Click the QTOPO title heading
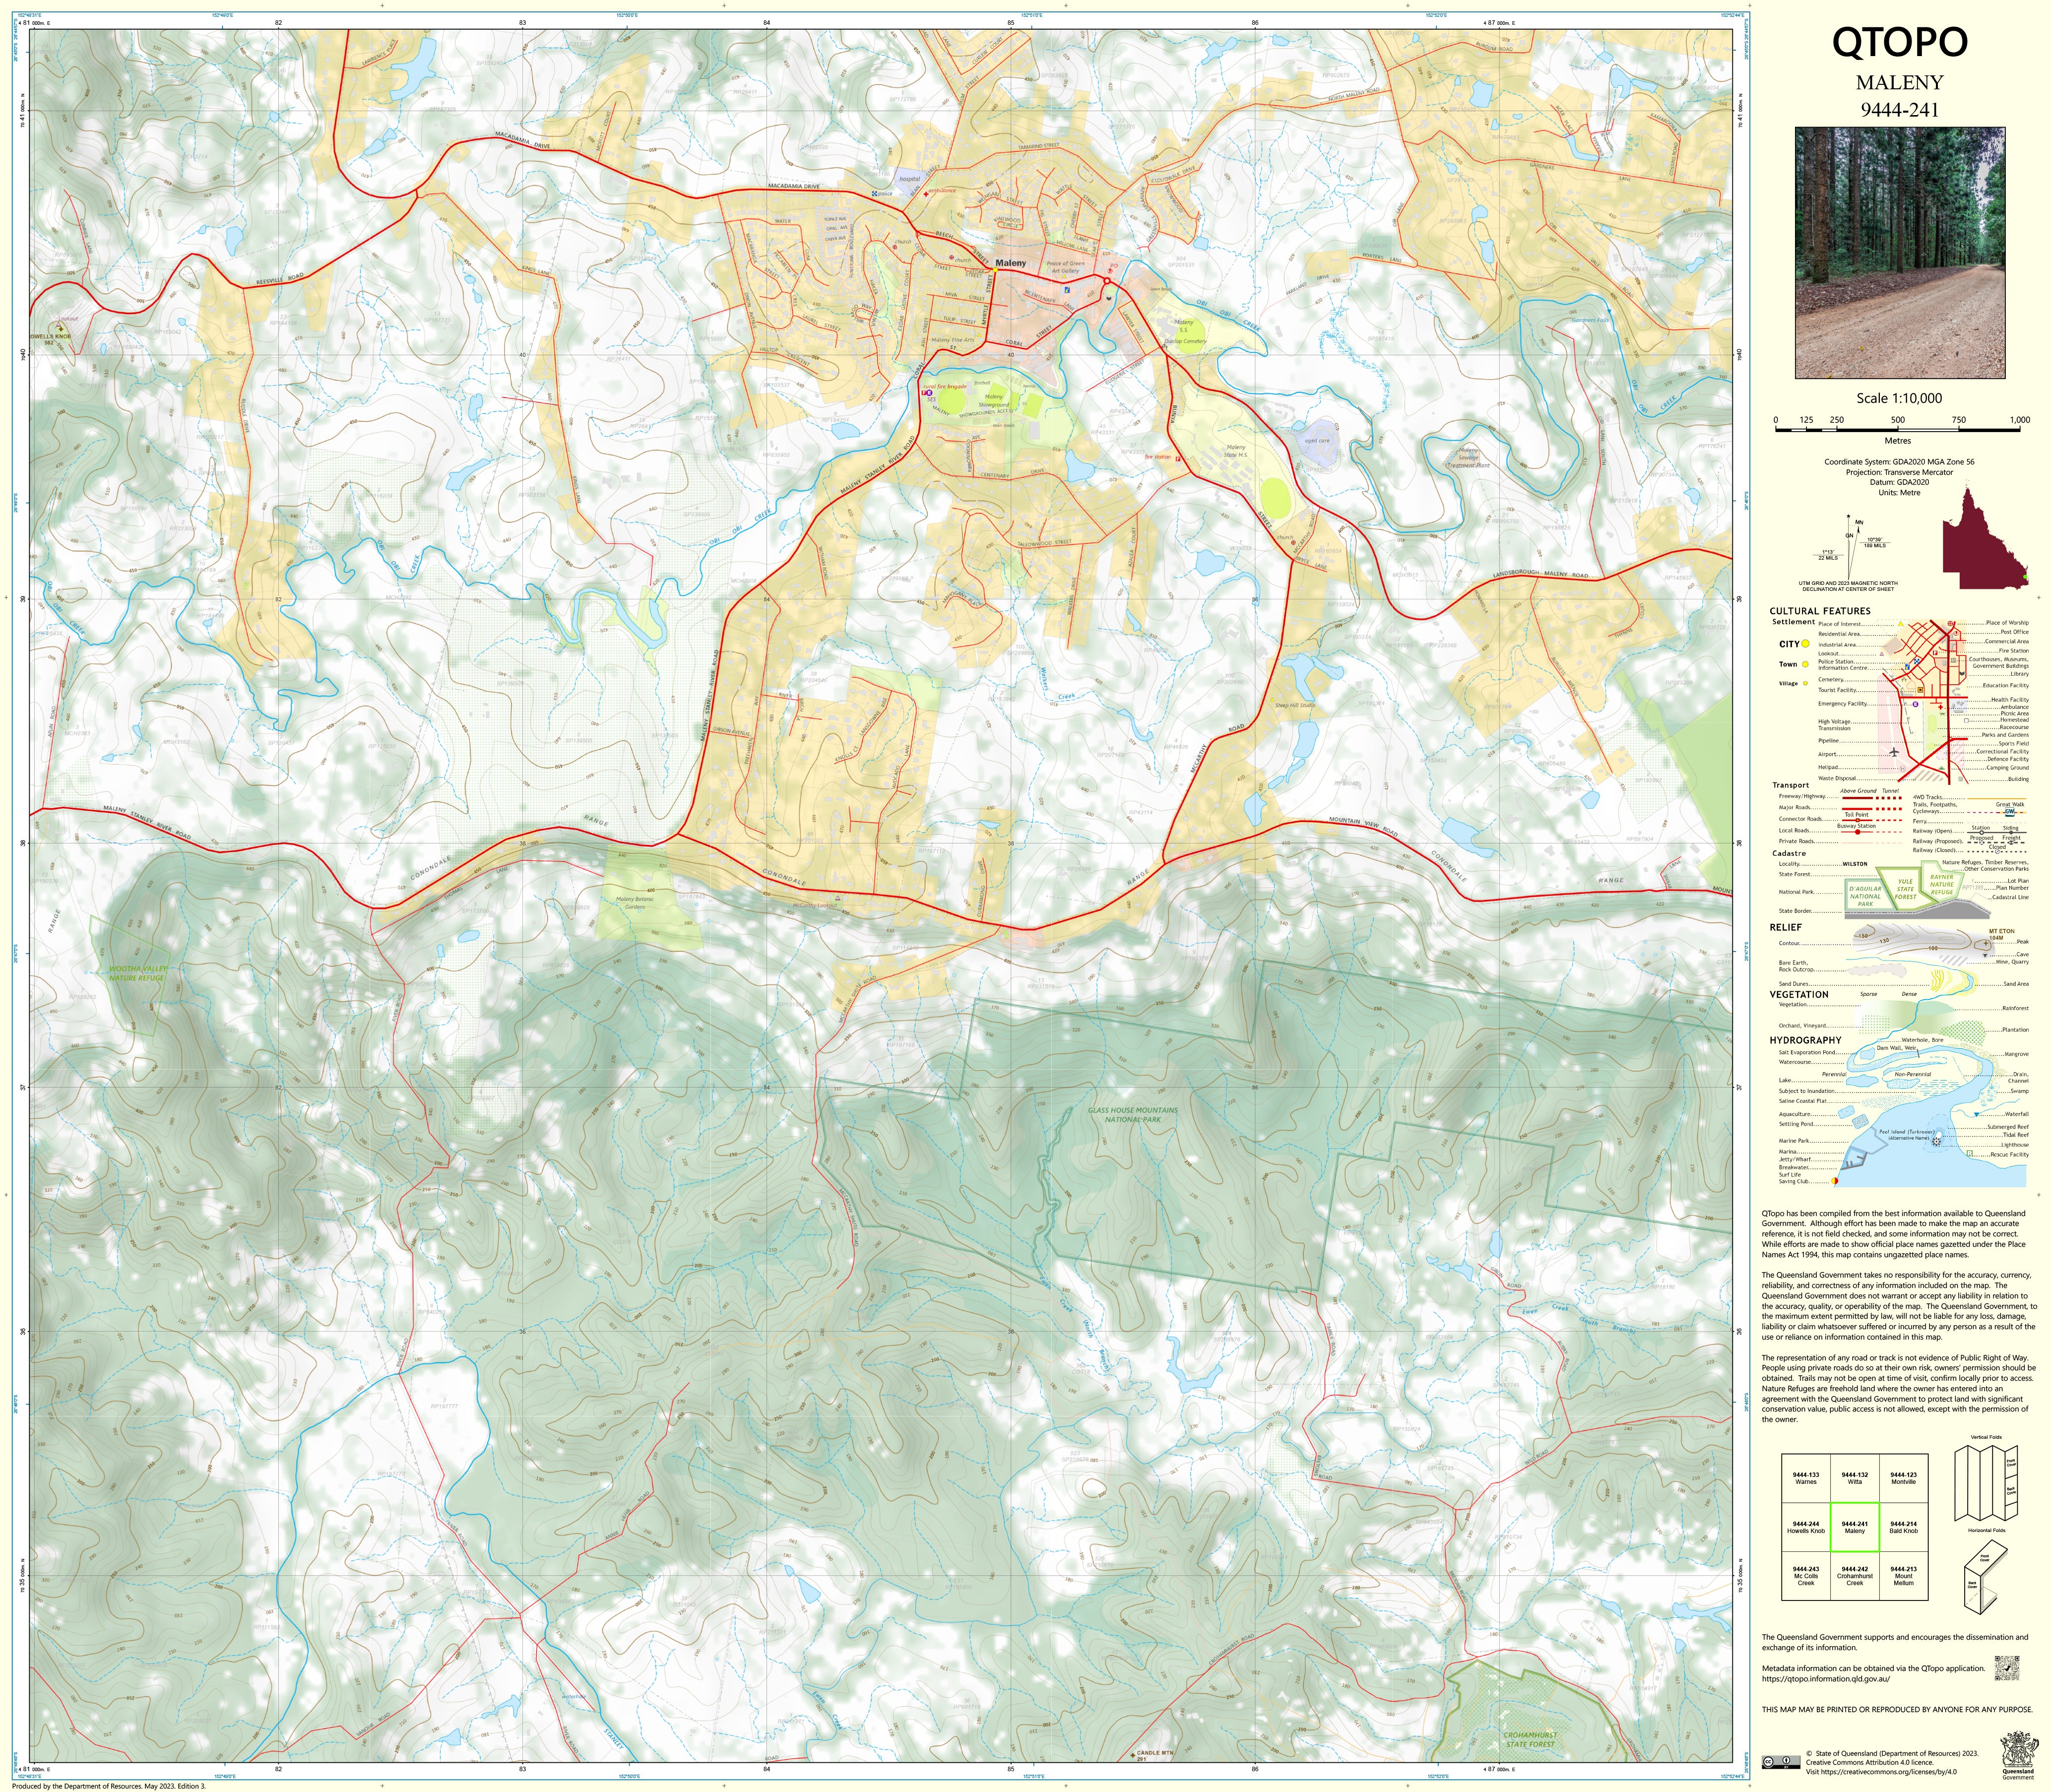Viewport: 2051px width, 1792px height. [x=1899, y=42]
